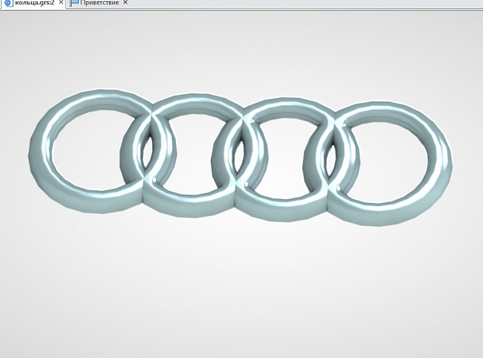Viewport: 483px width, 358px height.
Task: Open the Приветствие tab
Action: coord(99,3)
